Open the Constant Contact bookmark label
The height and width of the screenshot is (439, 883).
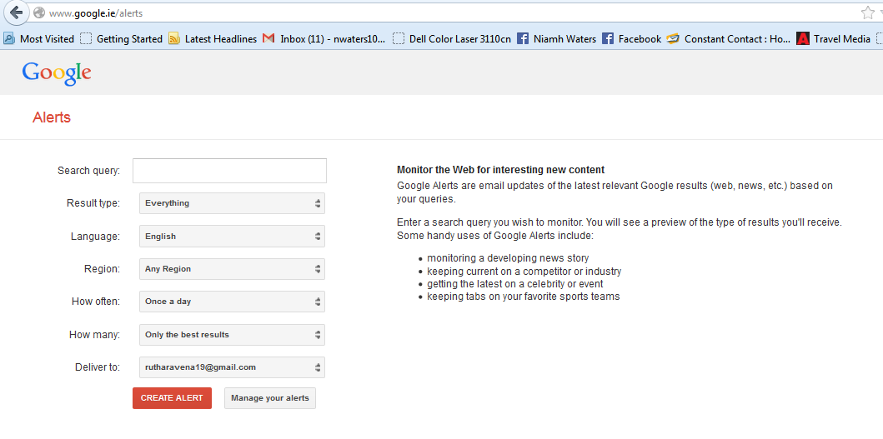tap(738, 39)
